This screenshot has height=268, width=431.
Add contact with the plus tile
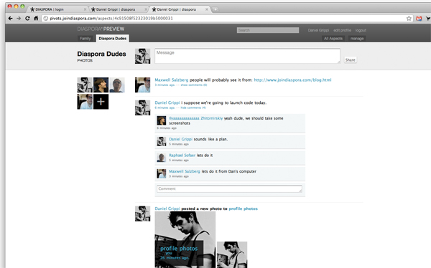tap(101, 102)
